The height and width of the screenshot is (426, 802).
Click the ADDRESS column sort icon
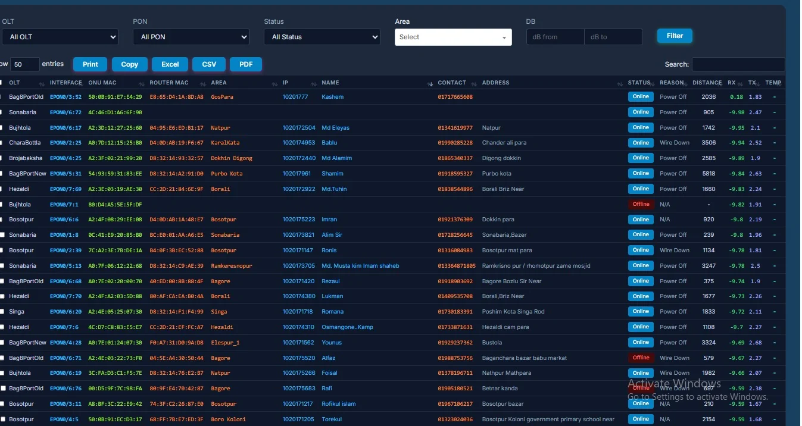tap(620, 83)
